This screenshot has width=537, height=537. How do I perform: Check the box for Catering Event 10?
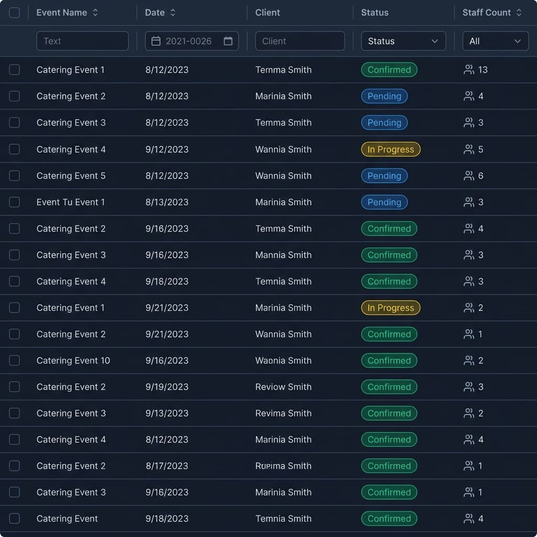pyautogui.click(x=15, y=360)
